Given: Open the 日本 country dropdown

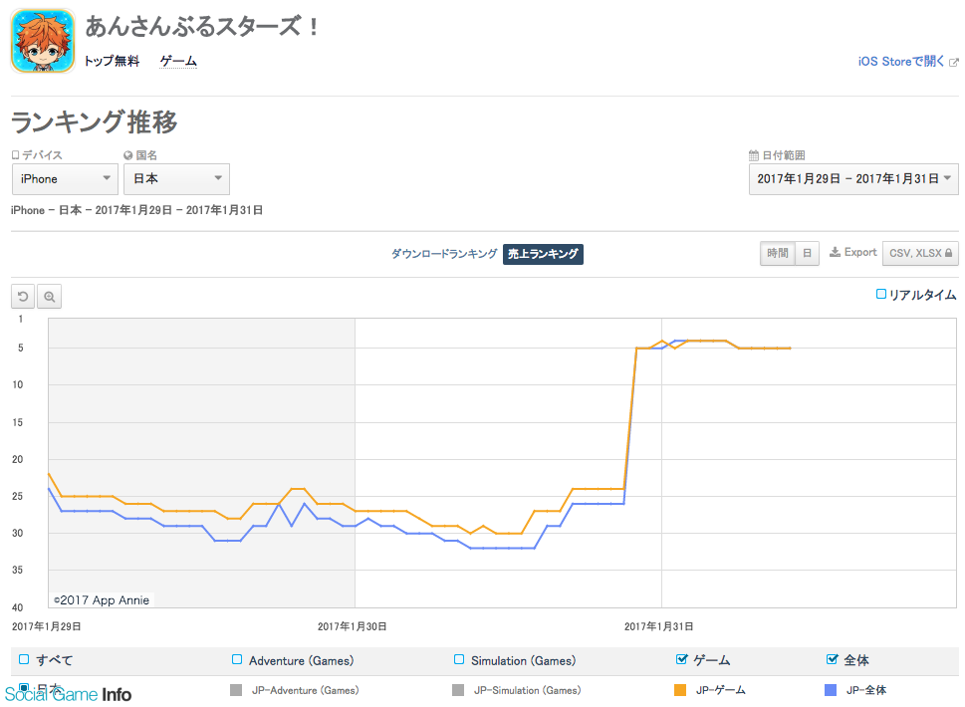Looking at the screenshot, I should click(x=176, y=179).
